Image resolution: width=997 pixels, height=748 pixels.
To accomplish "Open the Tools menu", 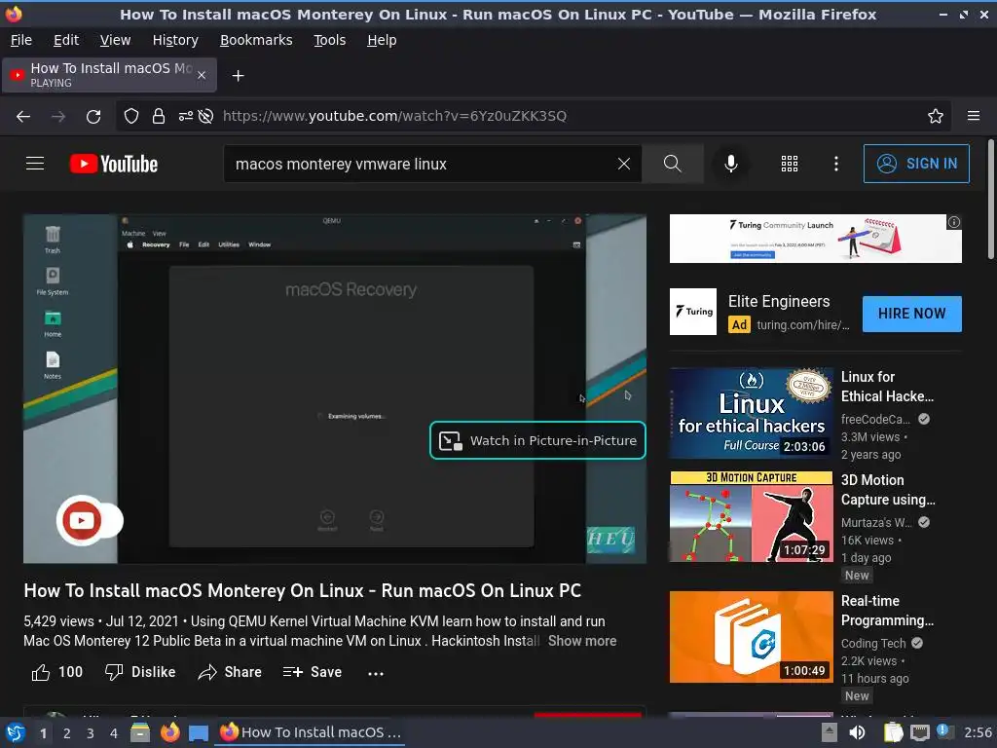I will coord(329,40).
